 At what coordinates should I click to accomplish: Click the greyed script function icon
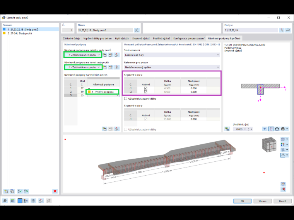pyautogui.click(x=49, y=201)
